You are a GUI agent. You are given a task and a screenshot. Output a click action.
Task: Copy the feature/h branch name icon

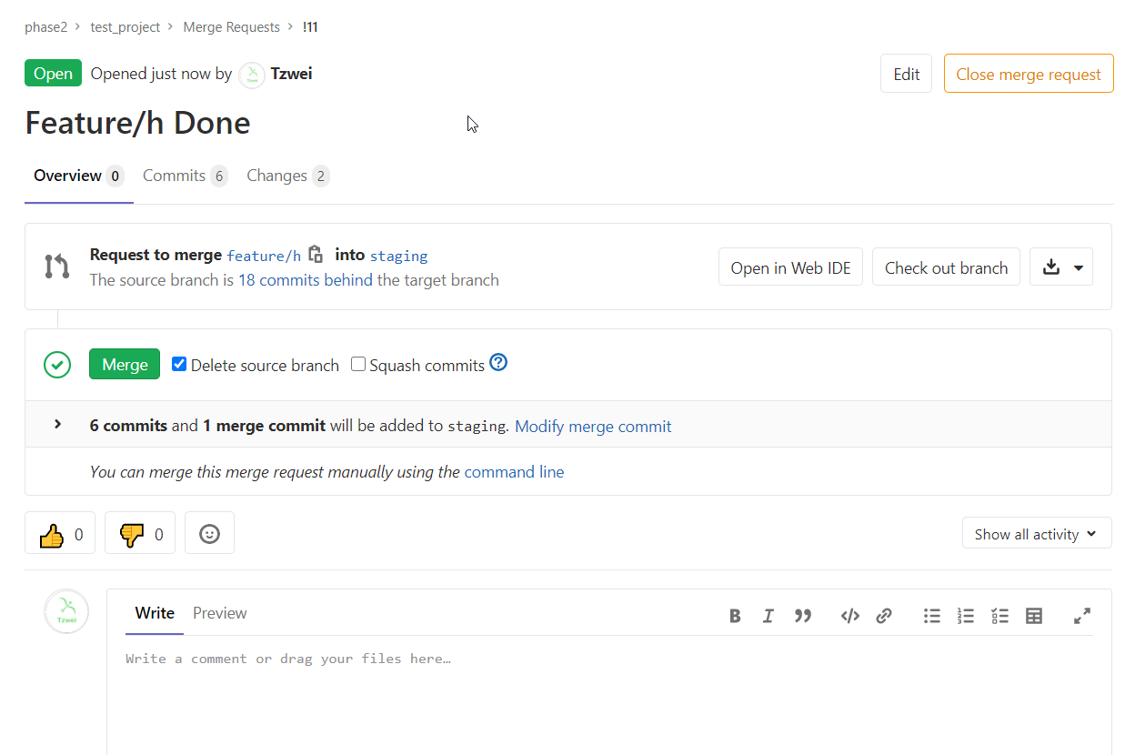(316, 254)
